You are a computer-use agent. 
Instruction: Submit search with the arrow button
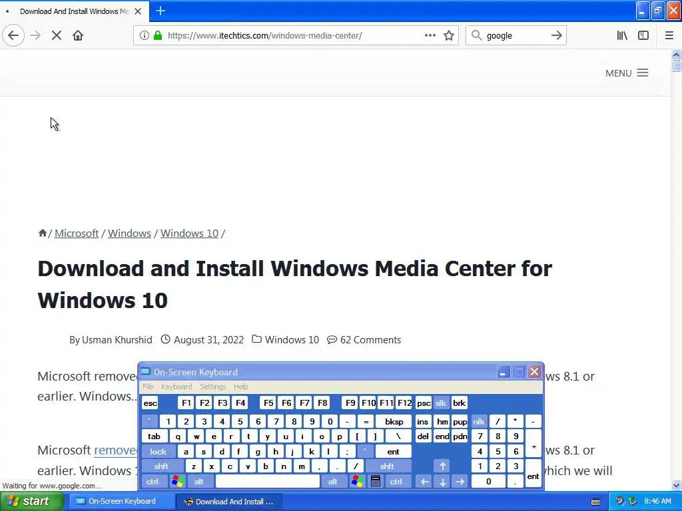click(556, 36)
